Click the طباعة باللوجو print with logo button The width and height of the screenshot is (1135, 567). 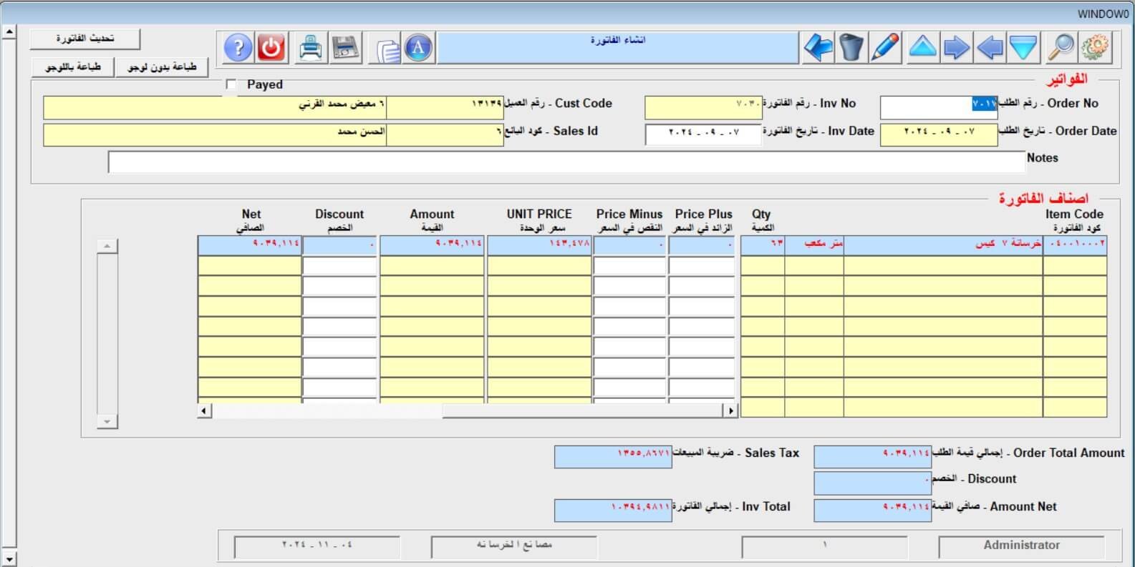tap(73, 67)
